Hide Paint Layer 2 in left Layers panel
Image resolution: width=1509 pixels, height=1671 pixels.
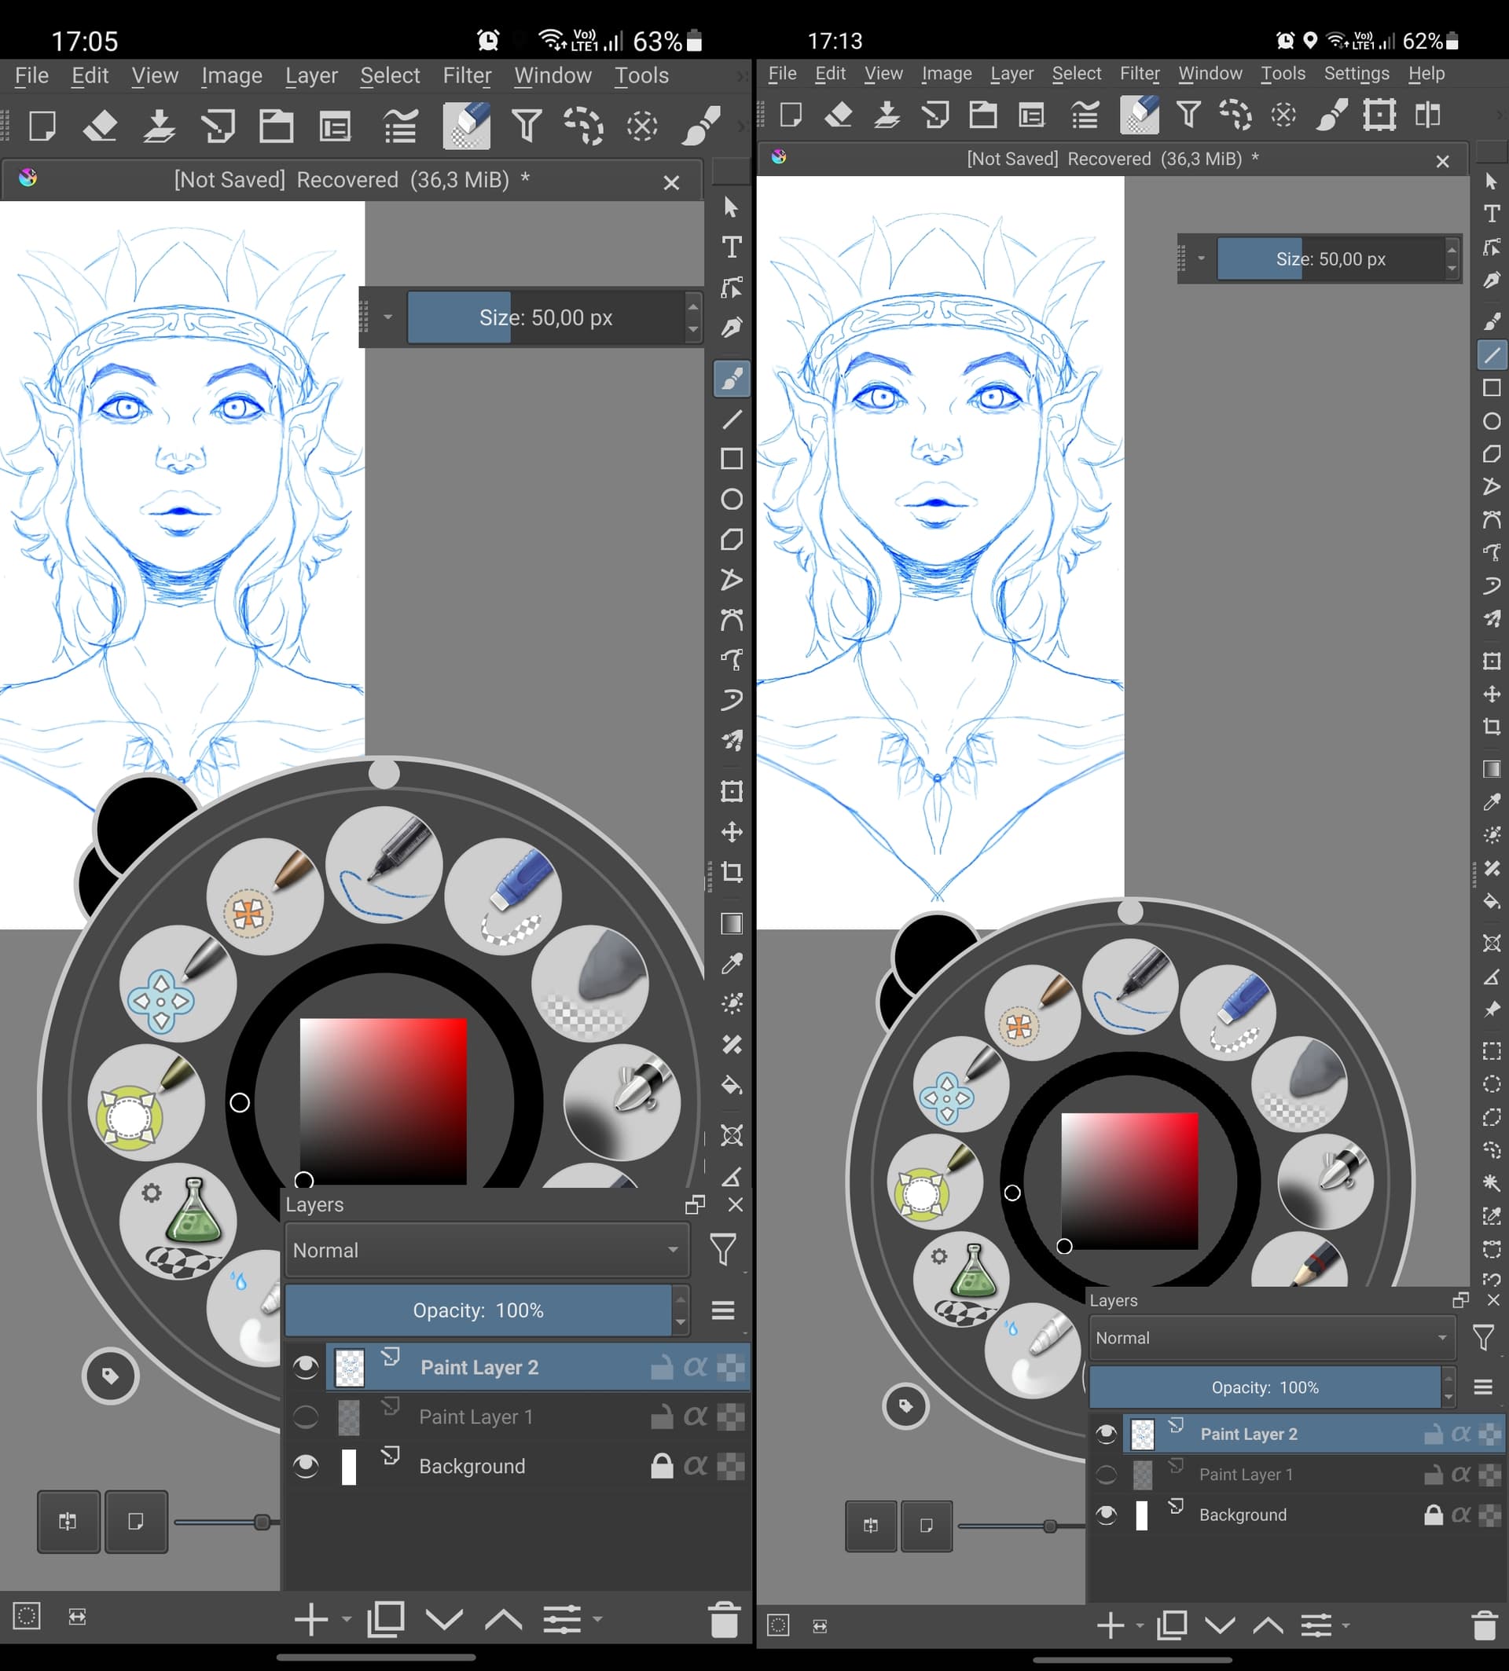point(306,1367)
